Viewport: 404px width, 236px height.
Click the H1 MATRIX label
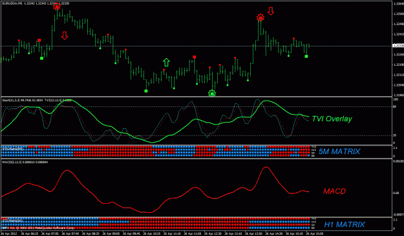pyautogui.click(x=345, y=224)
